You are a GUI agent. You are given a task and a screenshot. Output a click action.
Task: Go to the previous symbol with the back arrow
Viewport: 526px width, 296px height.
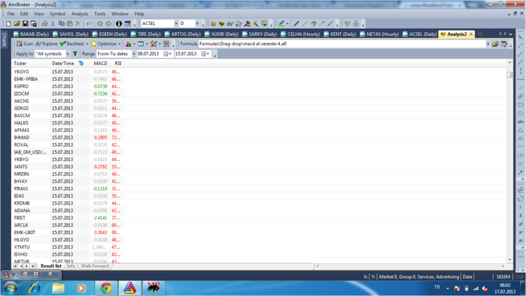[100, 24]
